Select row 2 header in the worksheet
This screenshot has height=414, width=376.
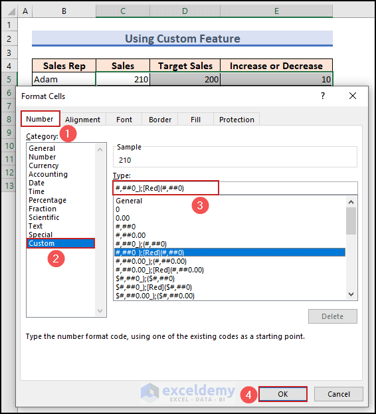[9, 39]
